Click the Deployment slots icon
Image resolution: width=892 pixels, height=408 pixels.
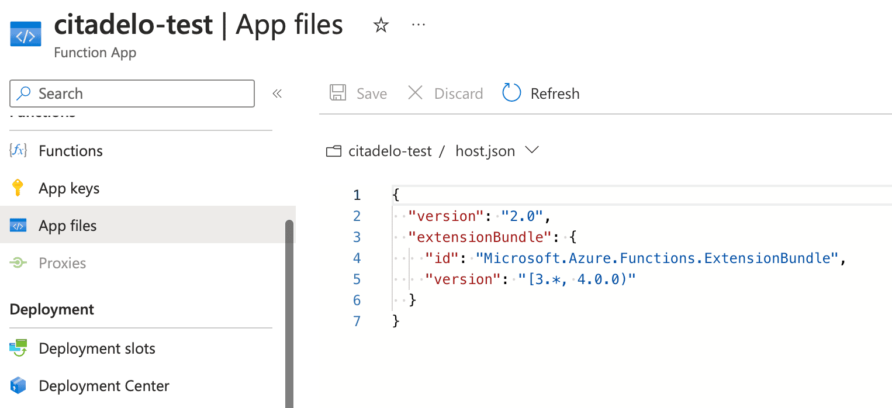pyautogui.click(x=18, y=348)
